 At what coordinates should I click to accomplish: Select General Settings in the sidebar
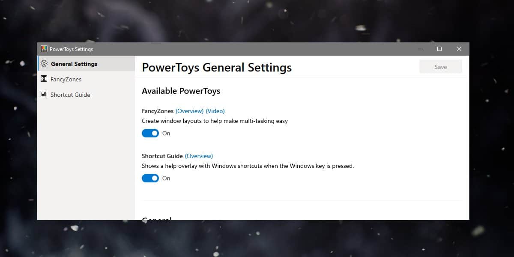[x=73, y=63]
